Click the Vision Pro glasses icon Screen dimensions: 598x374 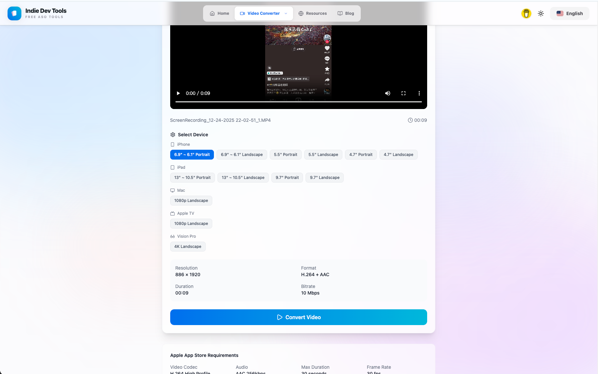[x=173, y=236]
